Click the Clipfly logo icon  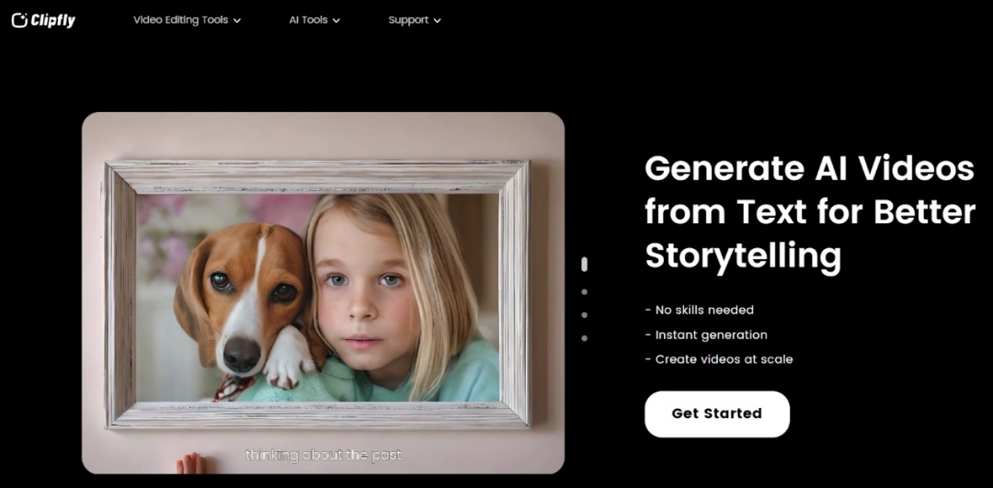[x=19, y=20]
